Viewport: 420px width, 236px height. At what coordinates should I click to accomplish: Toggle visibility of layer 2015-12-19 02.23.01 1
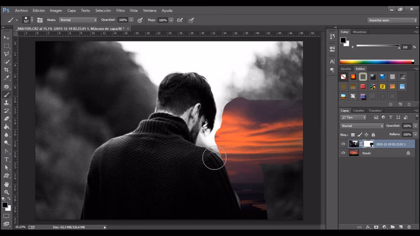click(x=343, y=144)
